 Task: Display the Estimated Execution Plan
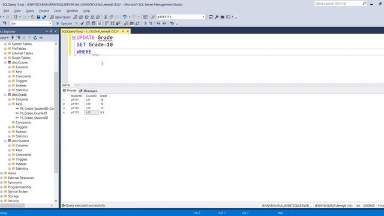click(88, 23)
